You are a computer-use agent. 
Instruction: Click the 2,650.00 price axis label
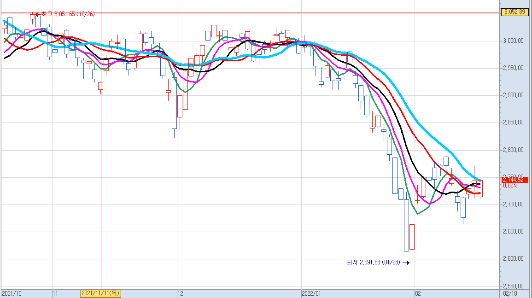[x=514, y=232]
